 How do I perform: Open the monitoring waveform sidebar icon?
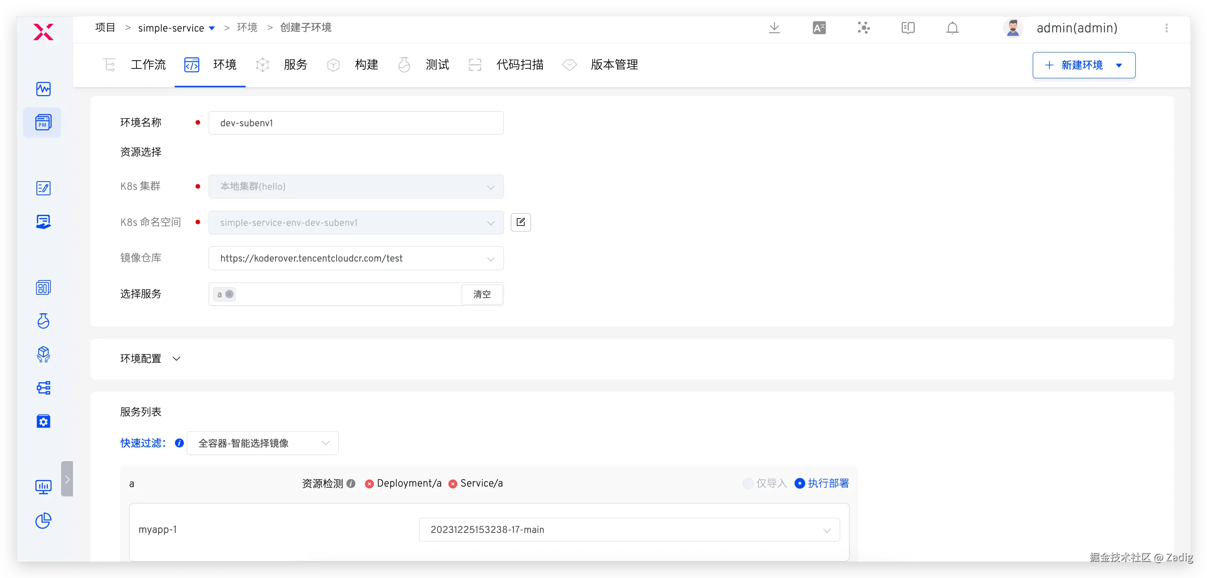tap(43, 89)
